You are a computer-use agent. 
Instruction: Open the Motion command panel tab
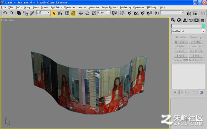tap(191, 20)
